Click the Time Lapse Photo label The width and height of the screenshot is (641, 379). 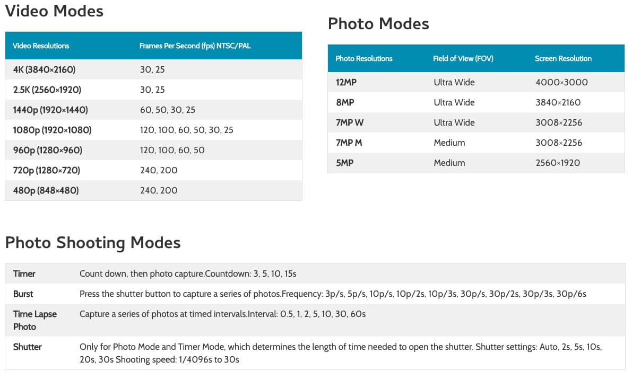tap(35, 320)
